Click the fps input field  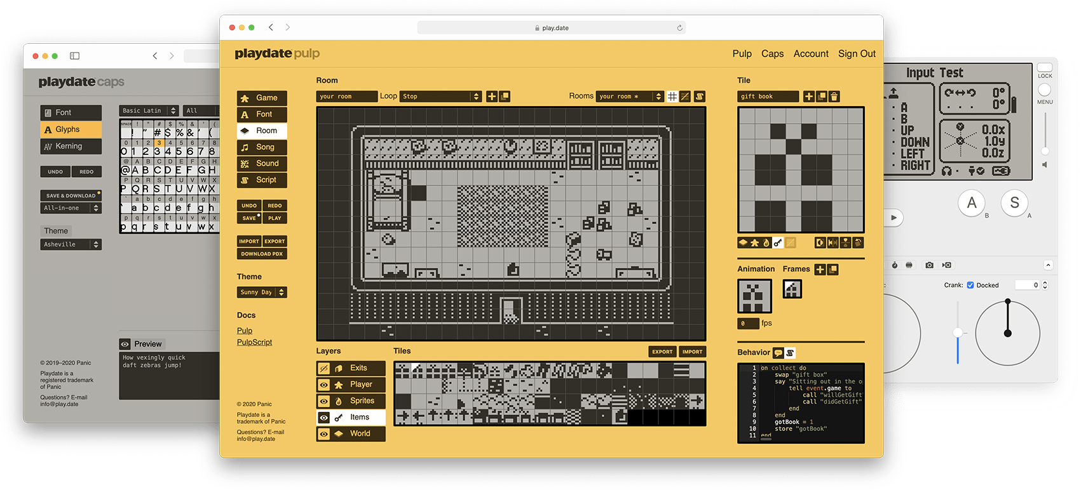748,324
